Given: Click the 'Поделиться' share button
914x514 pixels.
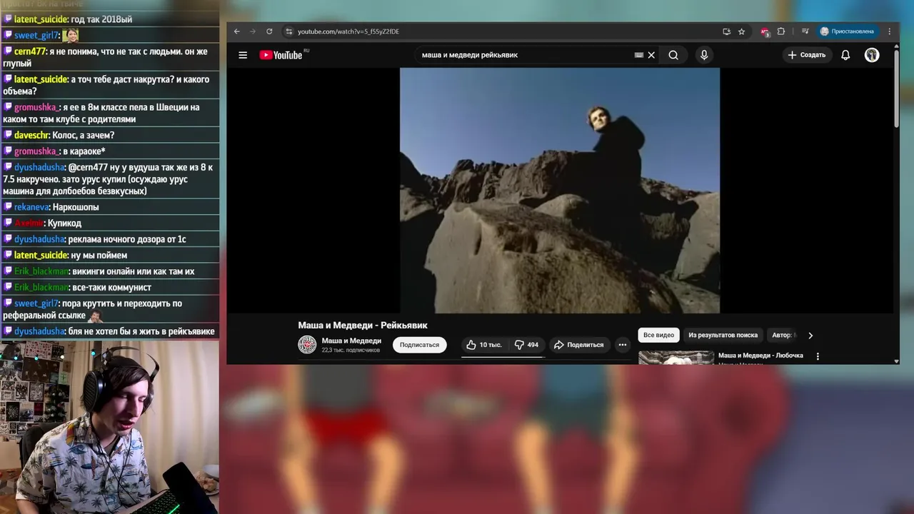Looking at the screenshot, I should click(x=579, y=345).
